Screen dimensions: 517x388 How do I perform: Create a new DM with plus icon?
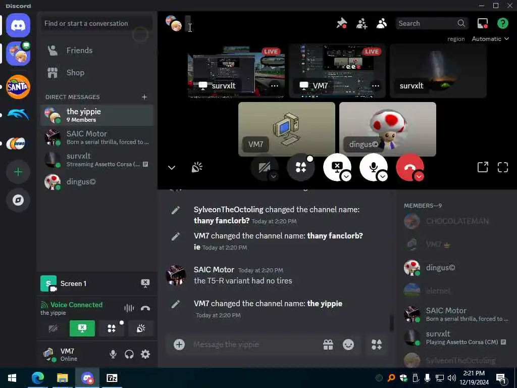144,97
